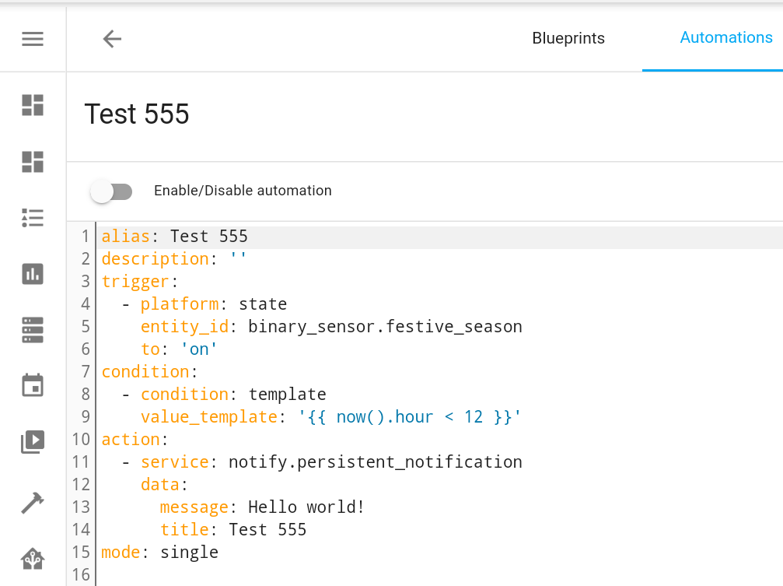Open the Logbook list icon

click(x=33, y=218)
